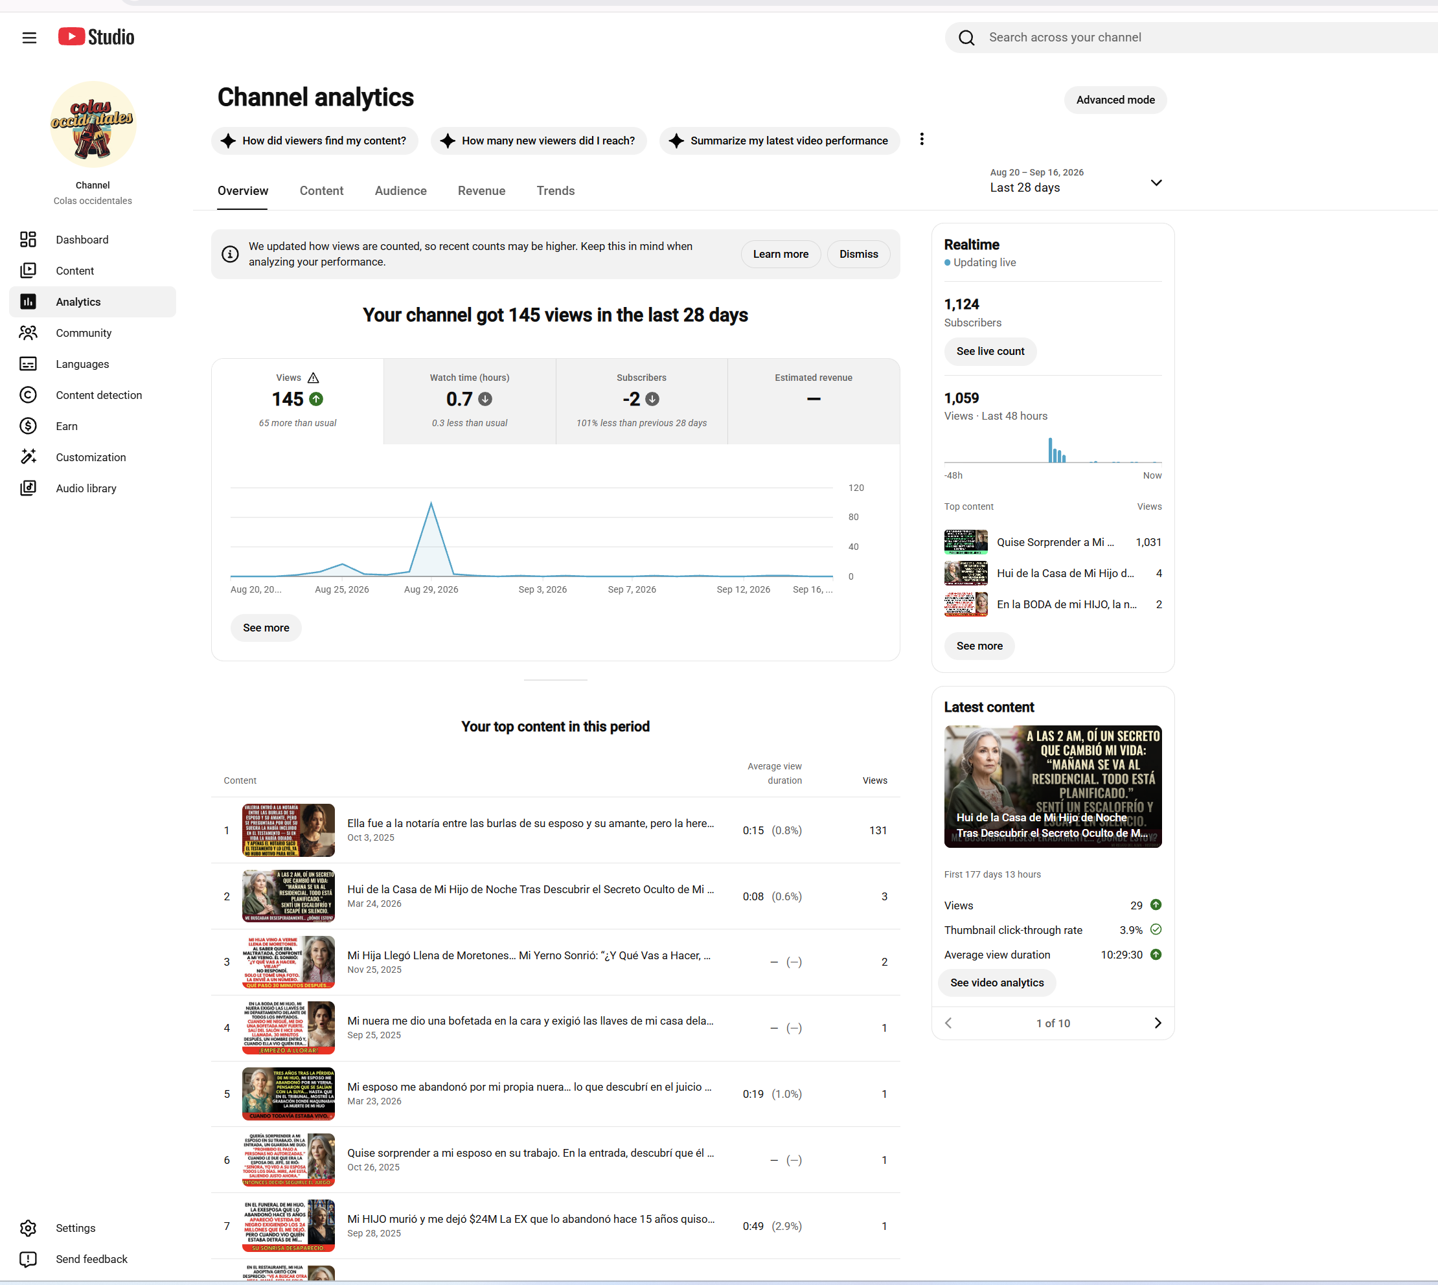Click the down arrow beside 0.7 watch time
Viewport: 1438px width, 1285px height.
pos(485,399)
